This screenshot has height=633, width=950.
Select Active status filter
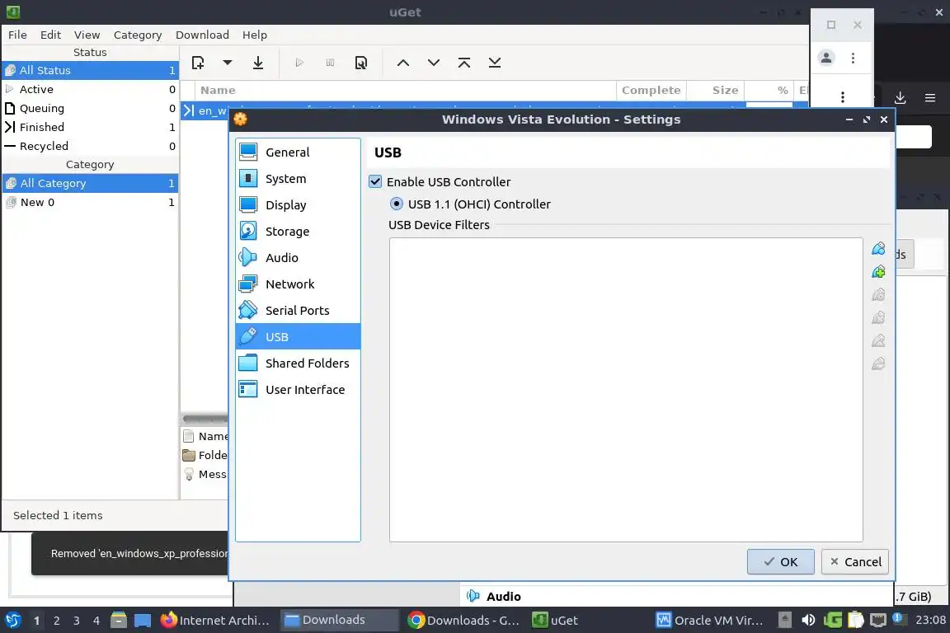(90, 89)
